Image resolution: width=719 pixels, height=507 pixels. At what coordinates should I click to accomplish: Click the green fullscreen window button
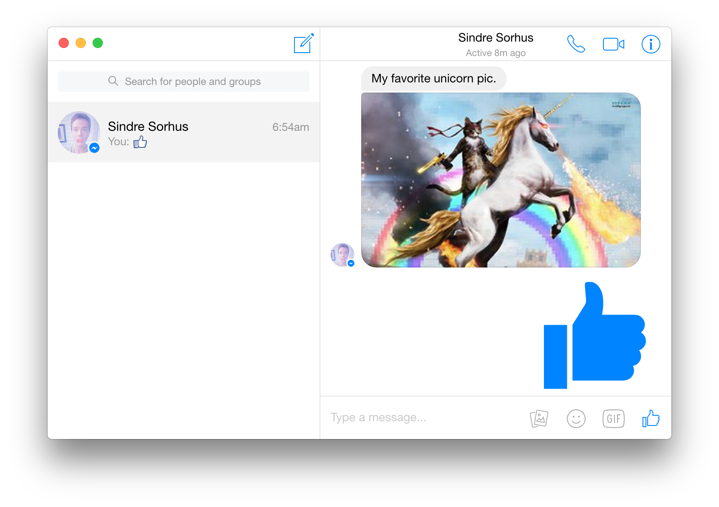(x=98, y=43)
